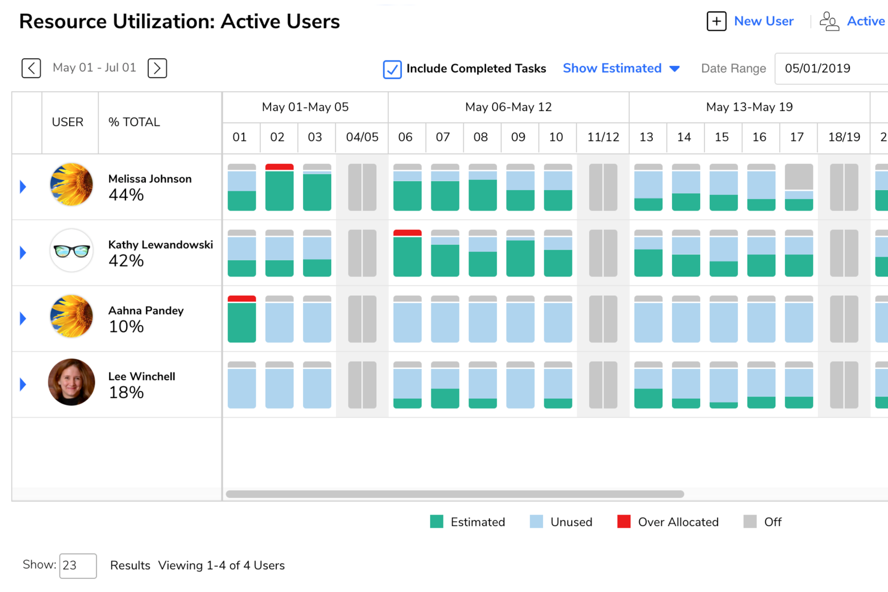The width and height of the screenshot is (888, 592).
Task: Open Melissa Johnson's profile avatar
Action: click(71, 185)
